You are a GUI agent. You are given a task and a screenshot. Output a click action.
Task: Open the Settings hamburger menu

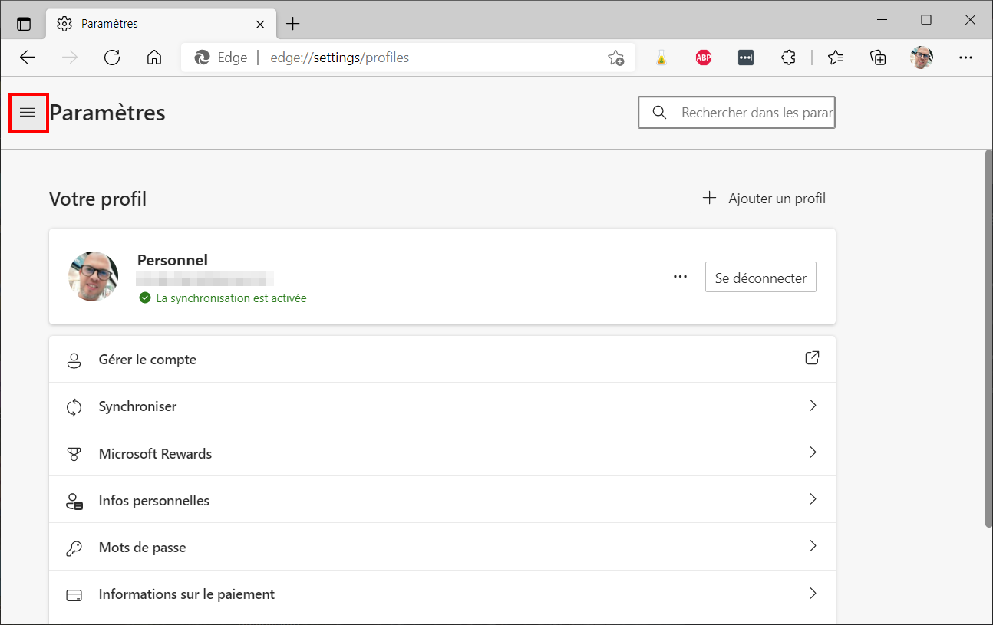point(28,113)
